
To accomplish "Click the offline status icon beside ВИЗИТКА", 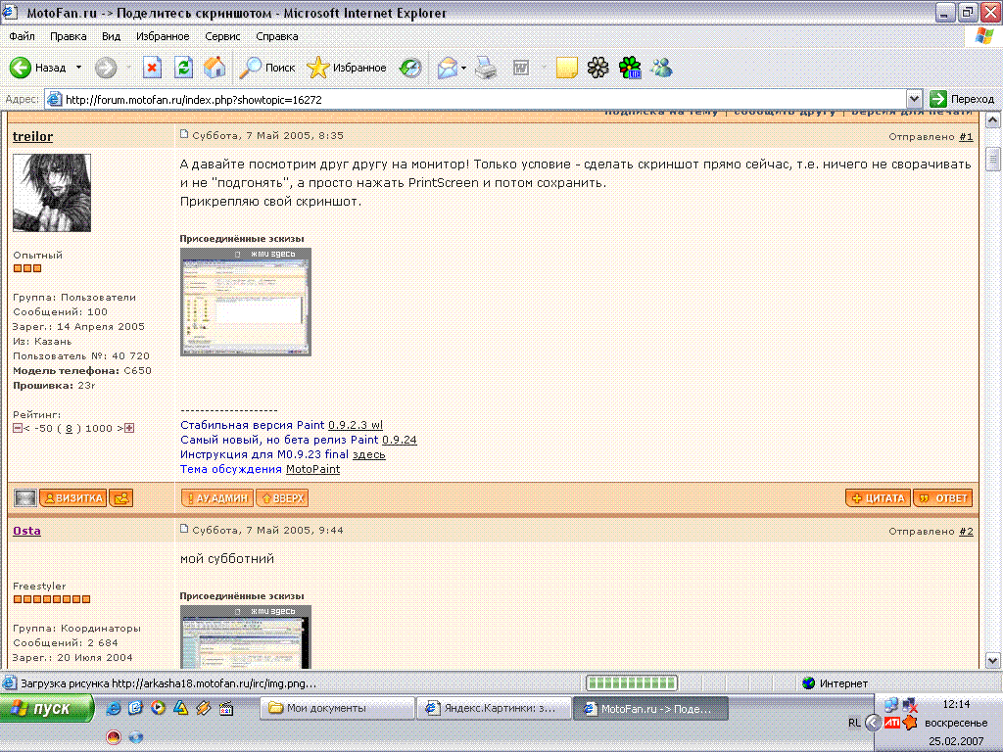I will coord(24,498).
